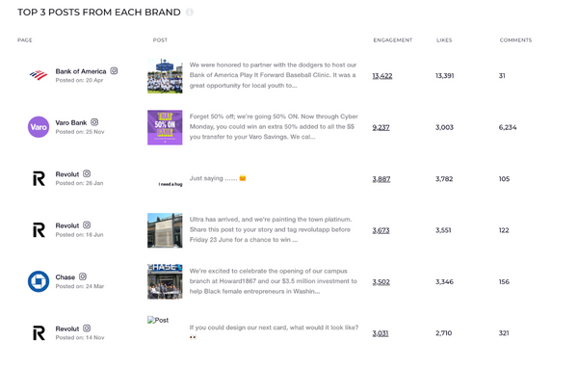Open the Chase branch opening post thumbnail
The width and height of the screenshot is (578, 367).
tap(165, 281)
